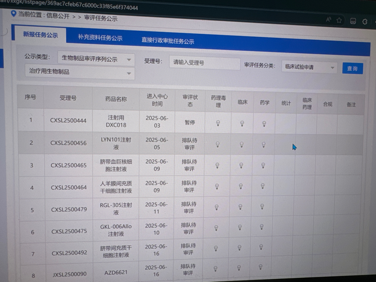Click 临床 bulb icon for CXSL2500465
This screenshot has width=376, height=282.
tap(241, 166)
